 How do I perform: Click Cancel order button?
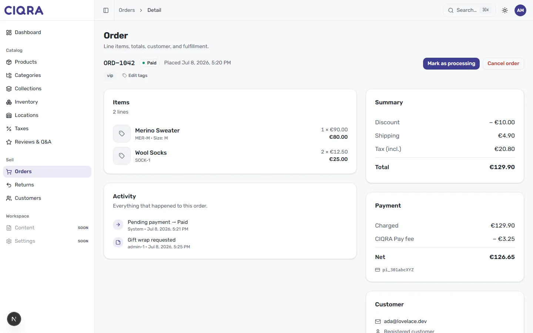pyautogui.click(x=503, y=64)
